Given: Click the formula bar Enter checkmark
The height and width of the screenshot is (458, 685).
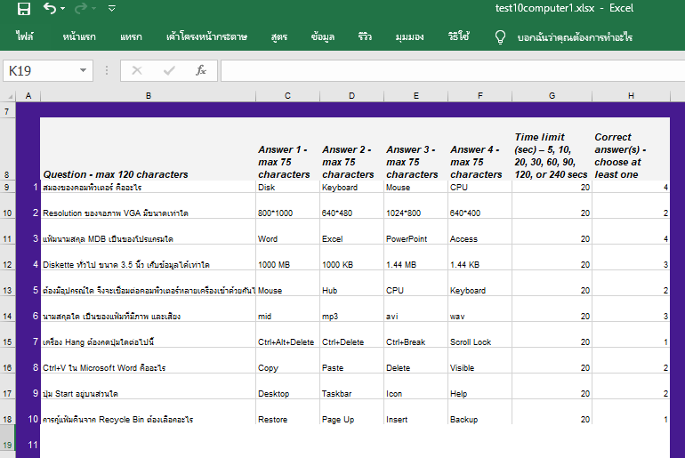Looking at the screenshot, I should 169,70.
